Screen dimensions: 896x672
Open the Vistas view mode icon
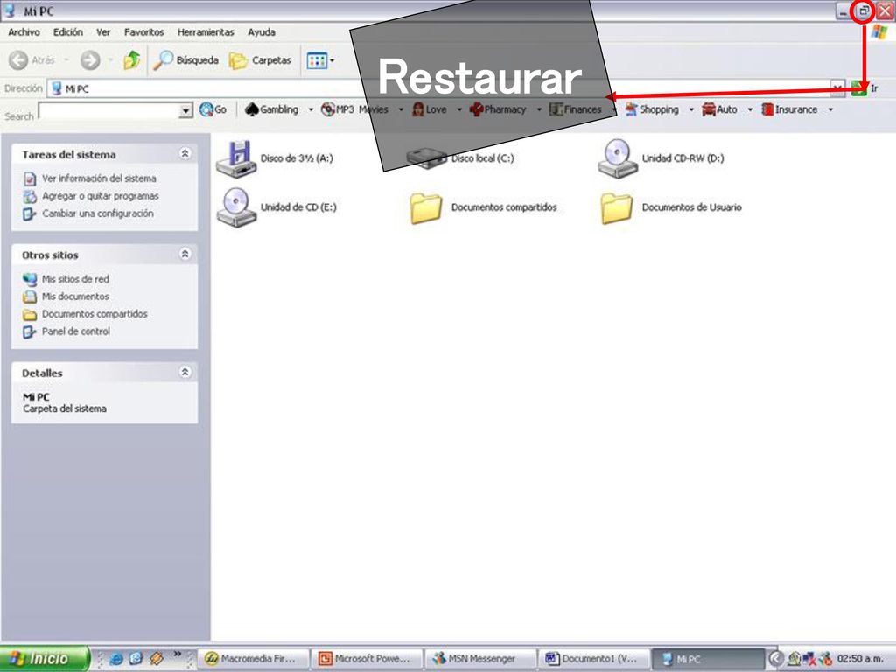[317, 60]
